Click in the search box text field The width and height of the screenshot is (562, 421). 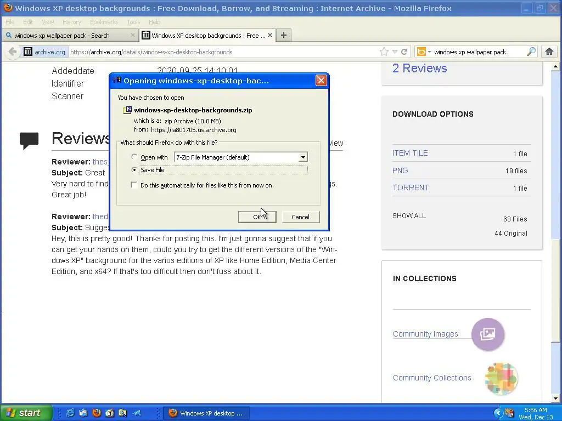479,52
